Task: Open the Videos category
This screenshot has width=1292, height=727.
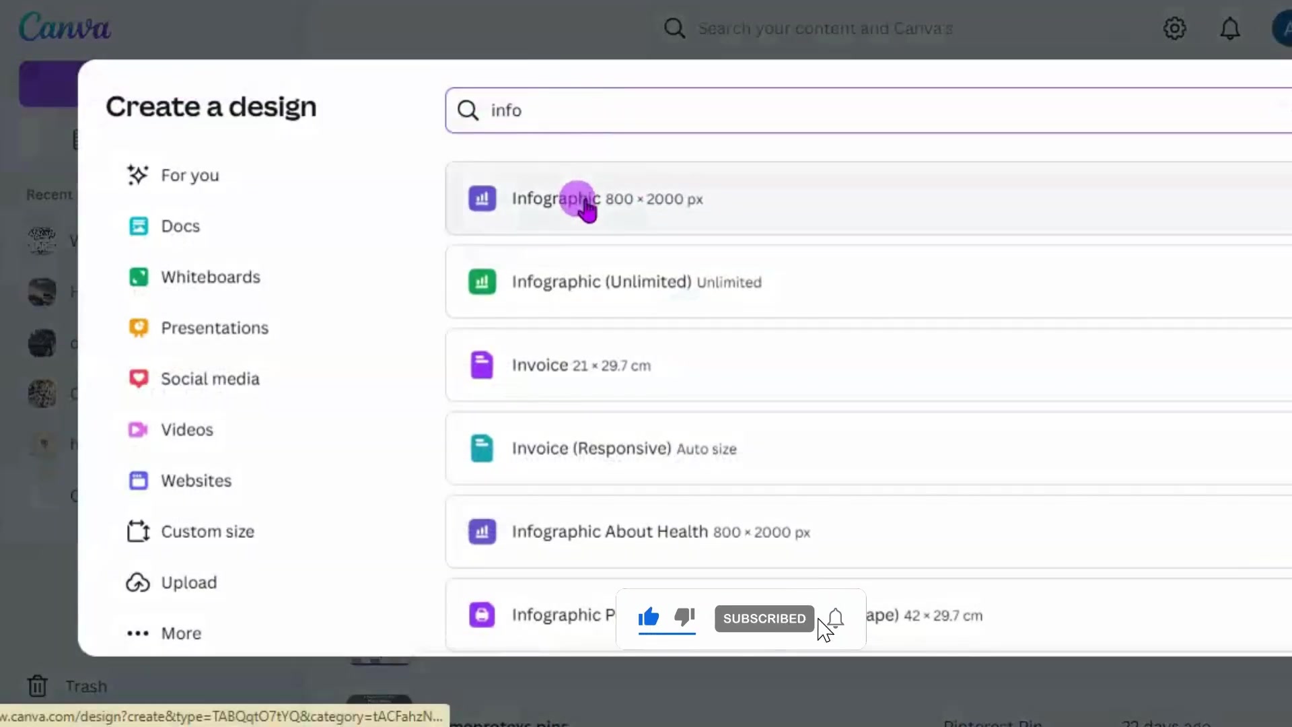Action: [186, 429]
